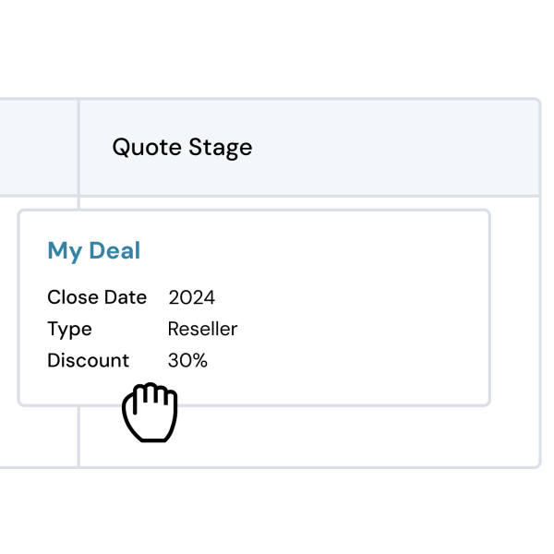Click the divider between the header columns

[x=78, y=148]
